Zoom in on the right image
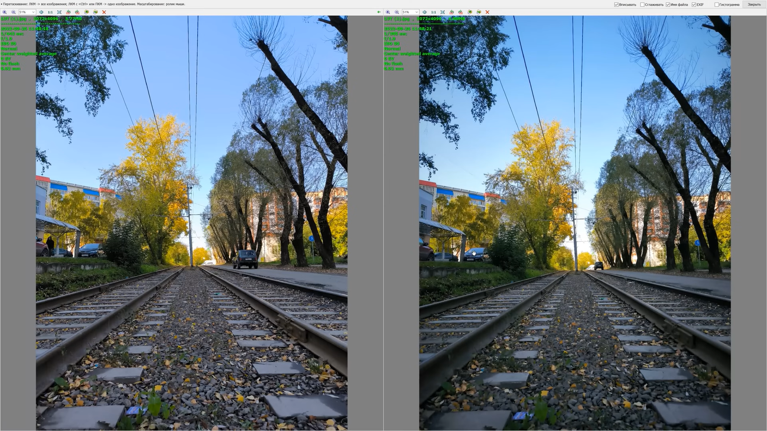The height and width of the screenshot is (431, 767). coord(388,12)
